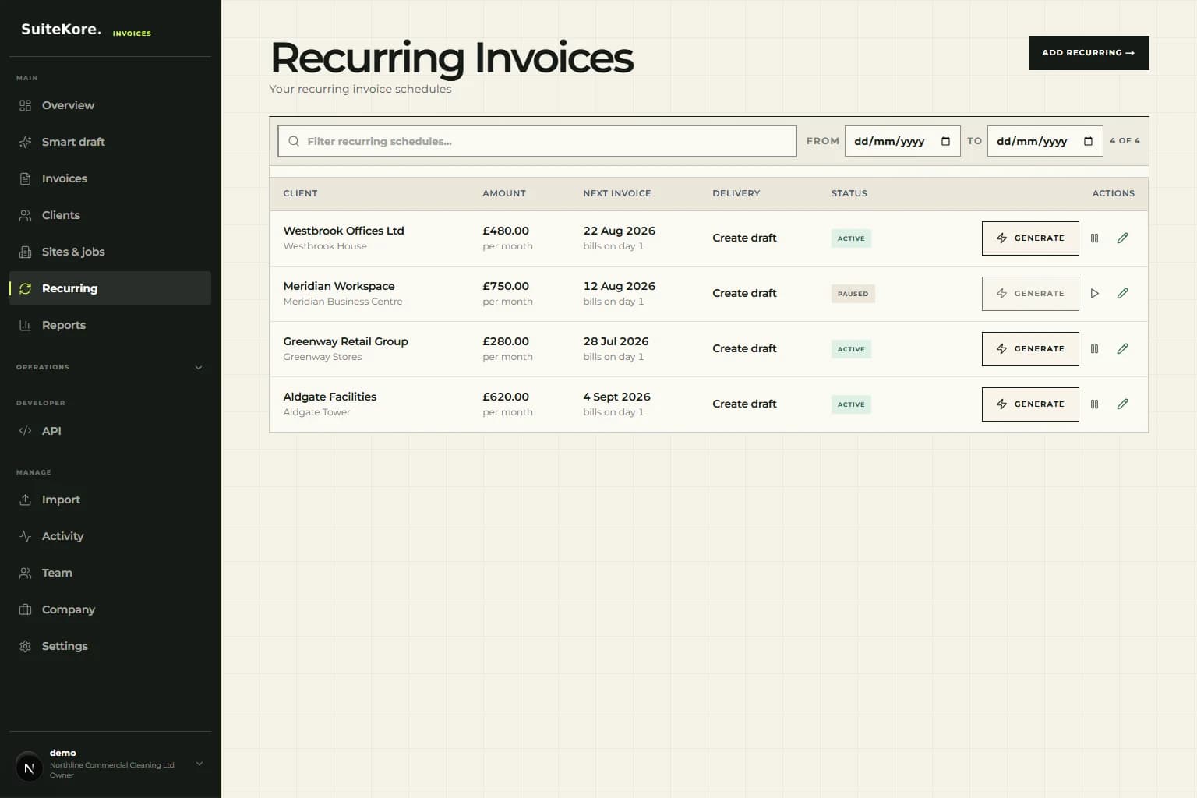Pause the Greenway Retail Group schedule

[1094, 349]
